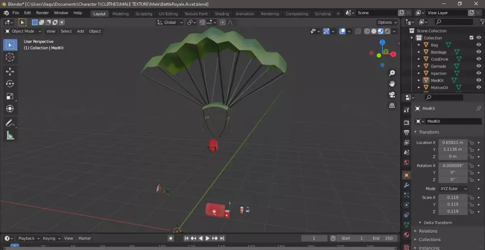485x250 pixels.
Task: Click the pin icon beside MedKit header
Action: click(x=479, y=108)
